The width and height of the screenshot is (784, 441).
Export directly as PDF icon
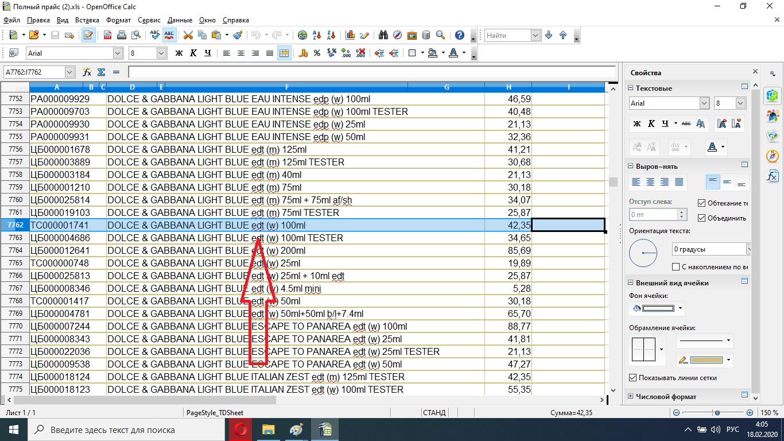coord(107,35)
